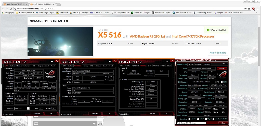Reload the 3dmark page

coord(11,9)
